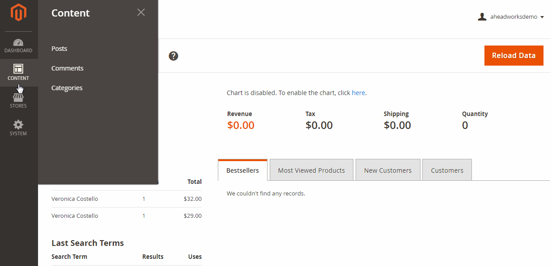Switch to Most Viewed Products tab
The height and width of the screenshot is (266, 552).
click(x=311, y=170)
